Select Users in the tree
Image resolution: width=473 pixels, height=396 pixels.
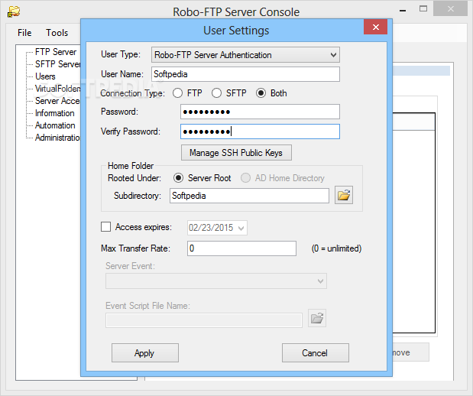[x=45, y=76]
